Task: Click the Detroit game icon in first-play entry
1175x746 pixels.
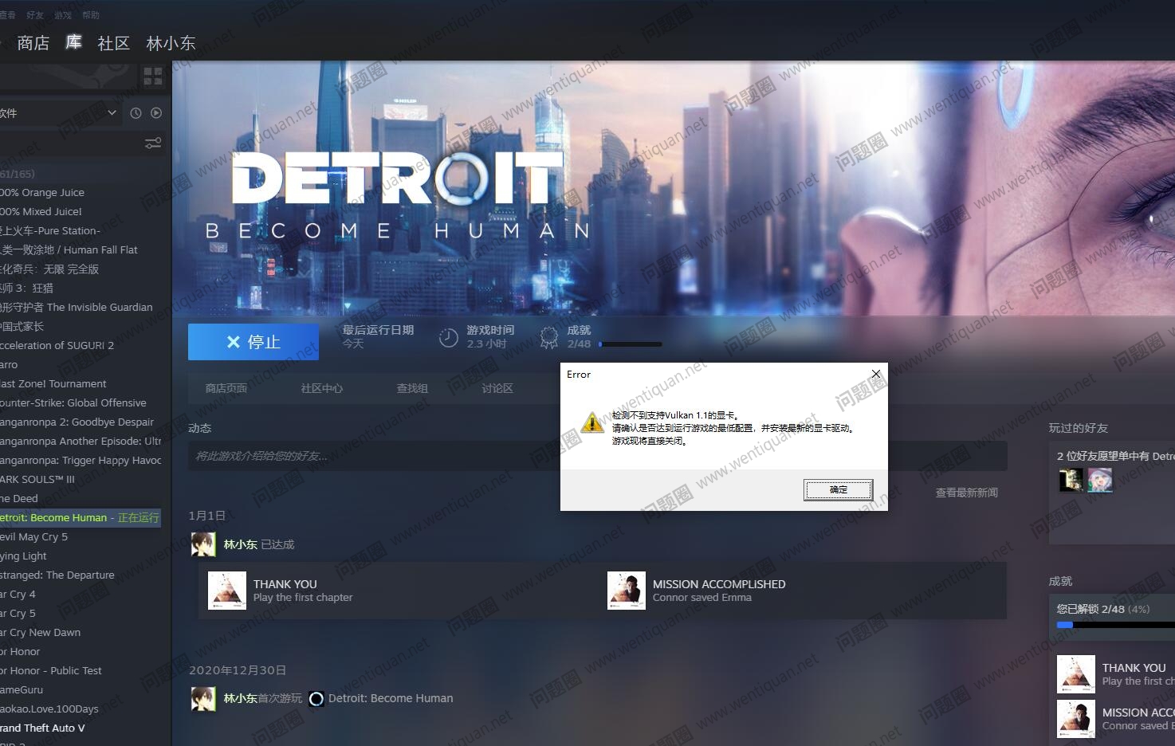Action: pyautogui.click(x=316, y=699)
